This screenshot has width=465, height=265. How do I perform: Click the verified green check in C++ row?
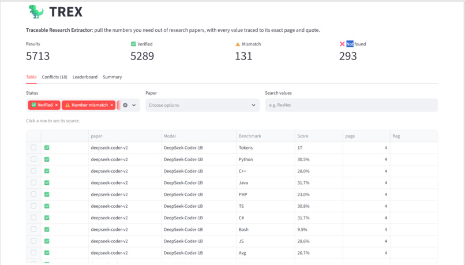click(47, 171)
